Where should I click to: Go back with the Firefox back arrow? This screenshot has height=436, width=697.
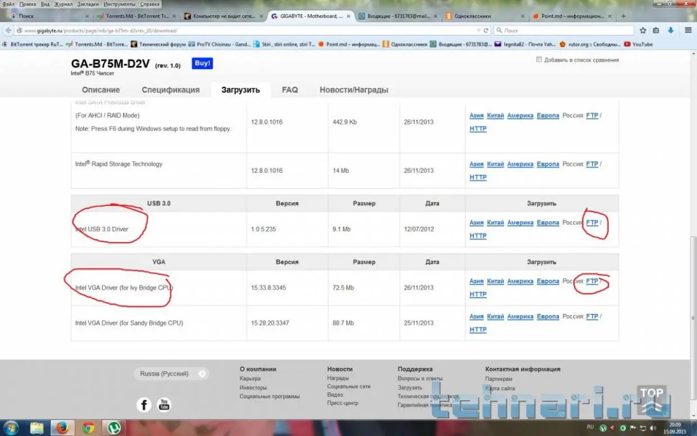(x=8, y=30)
